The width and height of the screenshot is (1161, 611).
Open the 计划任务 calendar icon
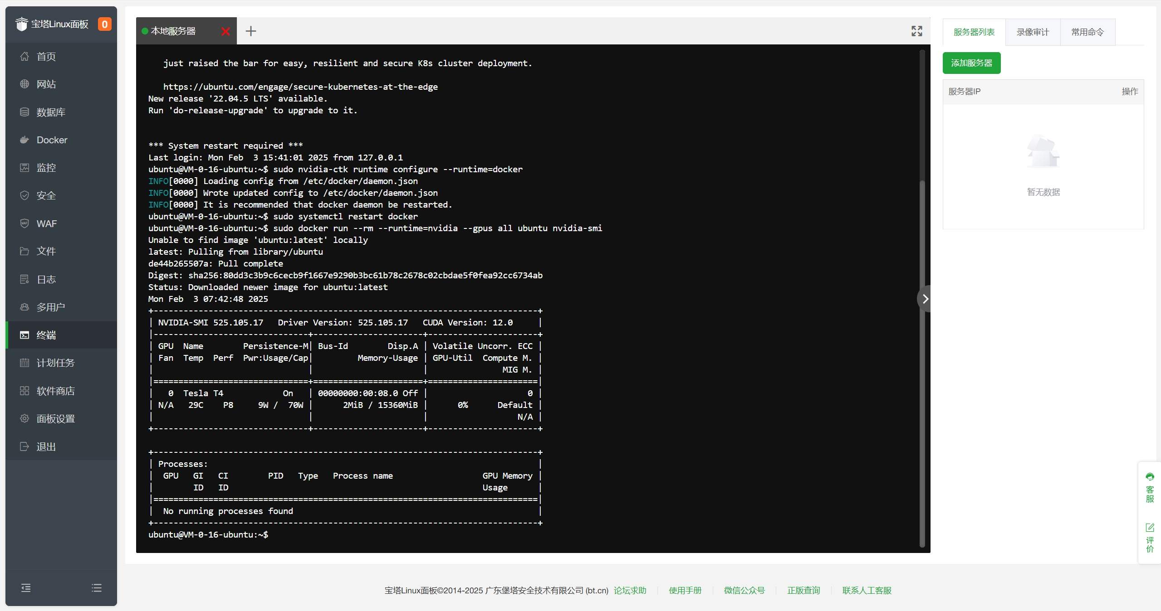click(24, 363)
